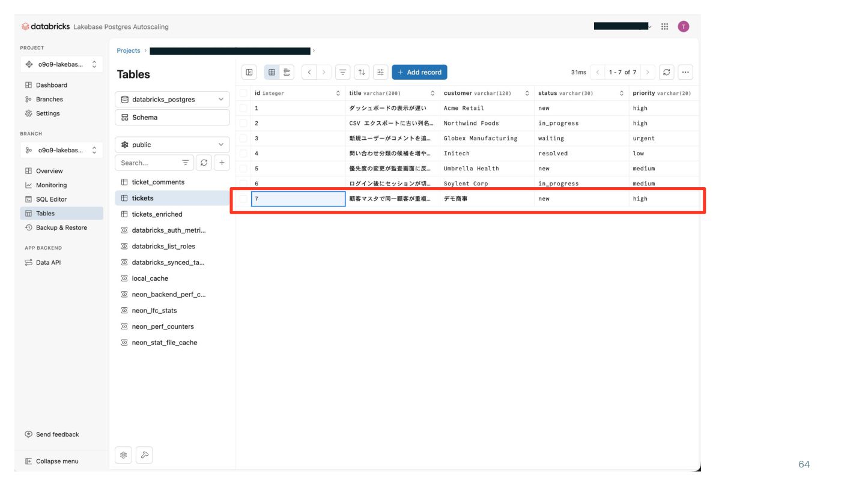The image size is (865, 486).
Task: Click the sidebar collapse icon in table toolbar
Action: [x=249, y=72]
